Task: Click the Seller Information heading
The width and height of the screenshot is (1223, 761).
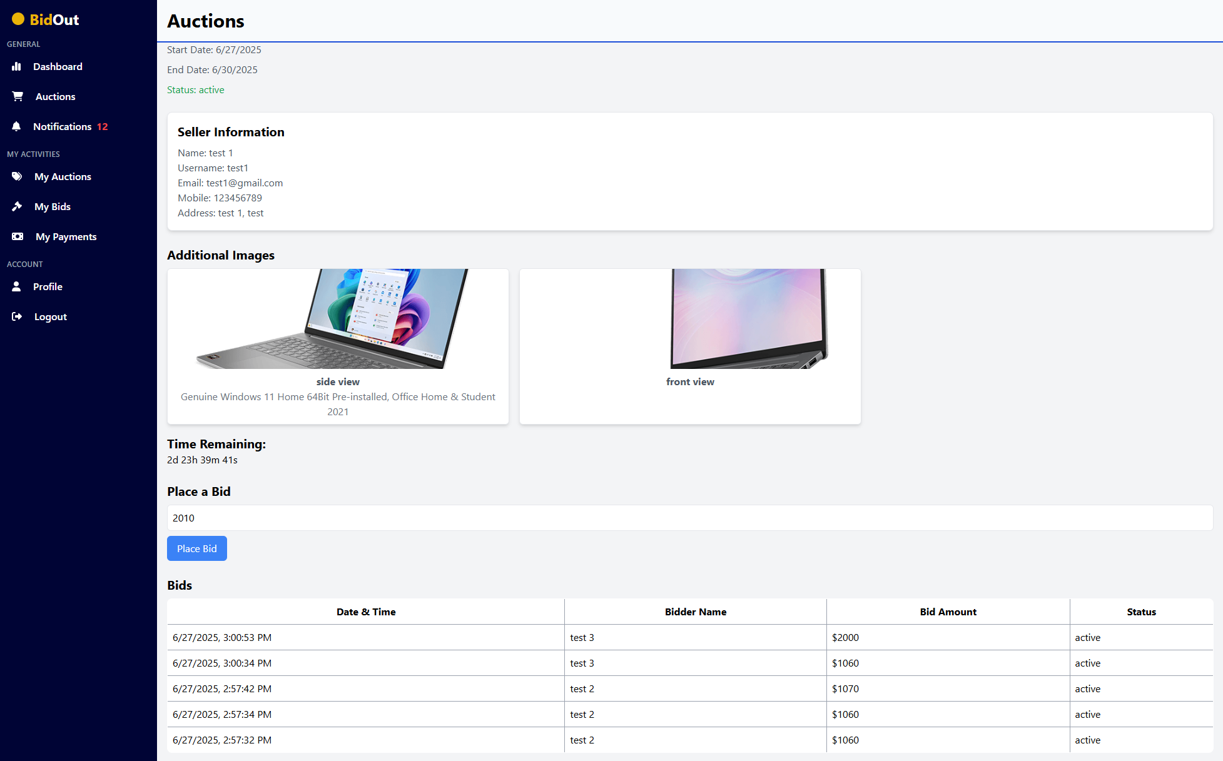Action: (231, 132)
